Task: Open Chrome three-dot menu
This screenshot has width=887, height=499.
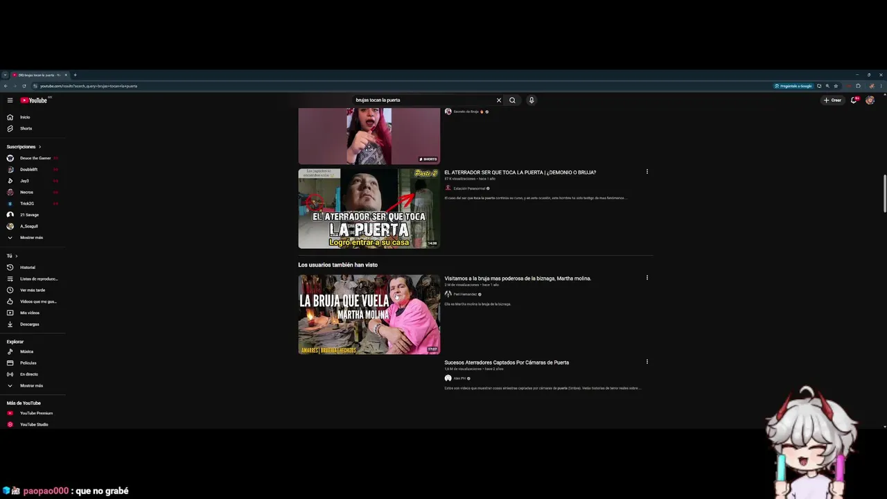Action: [881, 86]
